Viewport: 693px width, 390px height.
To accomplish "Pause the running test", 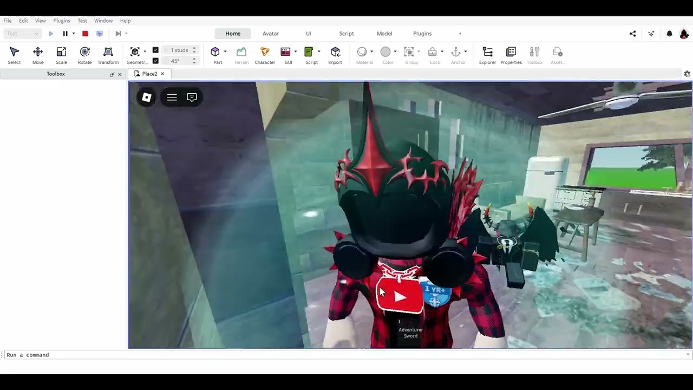I will click(x=65, y=34).
